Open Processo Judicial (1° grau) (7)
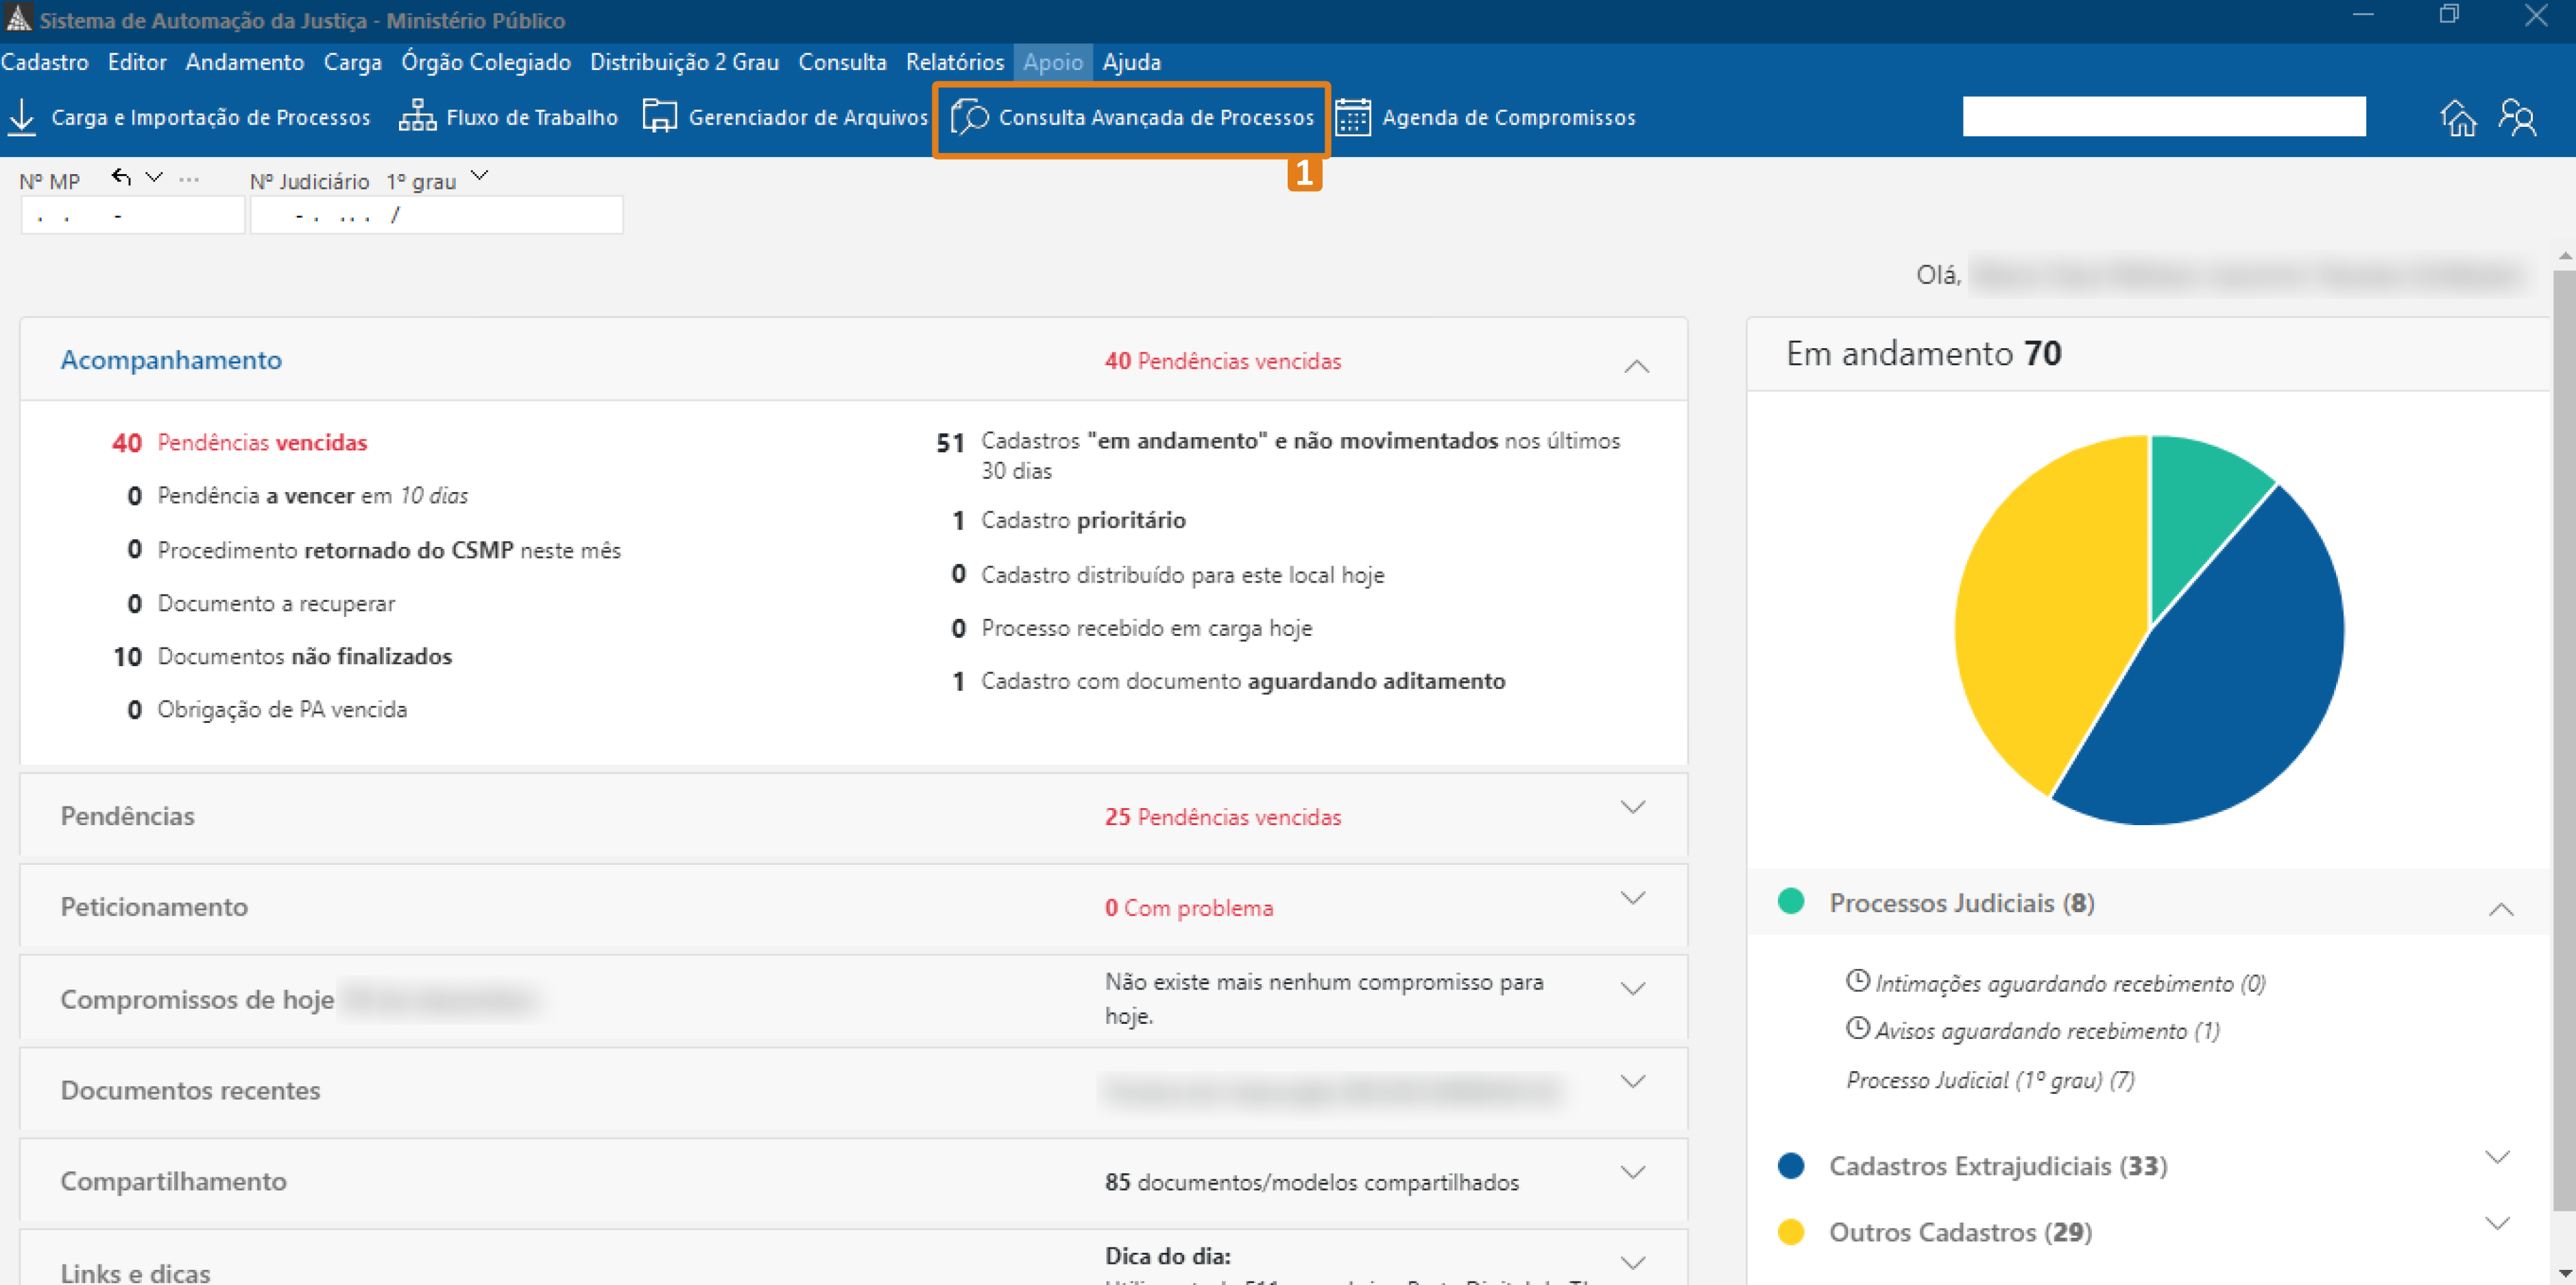 click(x=1989, y=1080)
